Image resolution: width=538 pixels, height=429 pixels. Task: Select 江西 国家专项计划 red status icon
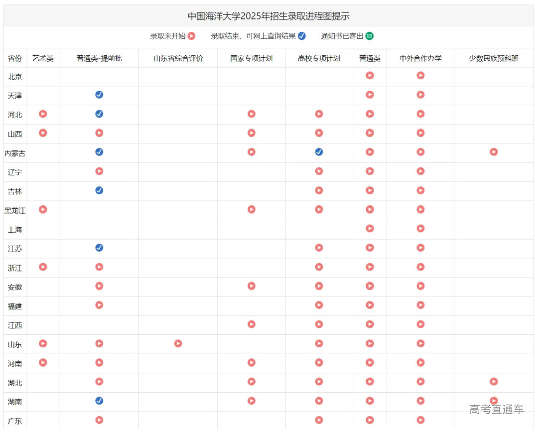[252, 324]
